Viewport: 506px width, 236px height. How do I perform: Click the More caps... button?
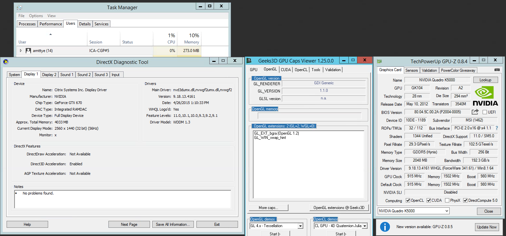pyautogui.click(x=269, y=208)
